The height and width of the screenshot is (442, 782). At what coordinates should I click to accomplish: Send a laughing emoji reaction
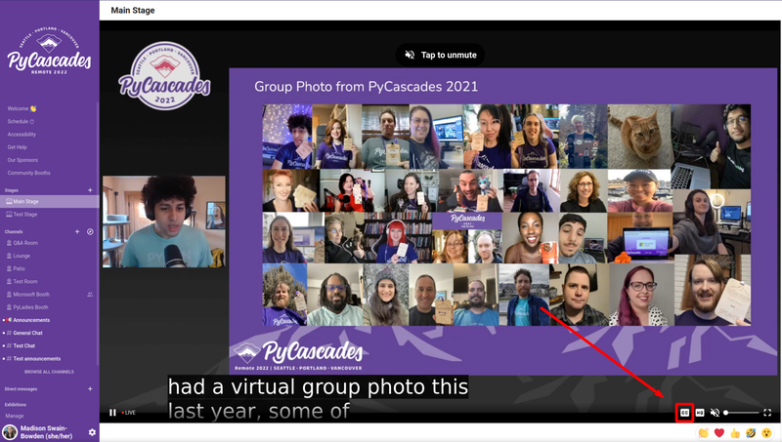pyautogui.click(x=750, y=432)
